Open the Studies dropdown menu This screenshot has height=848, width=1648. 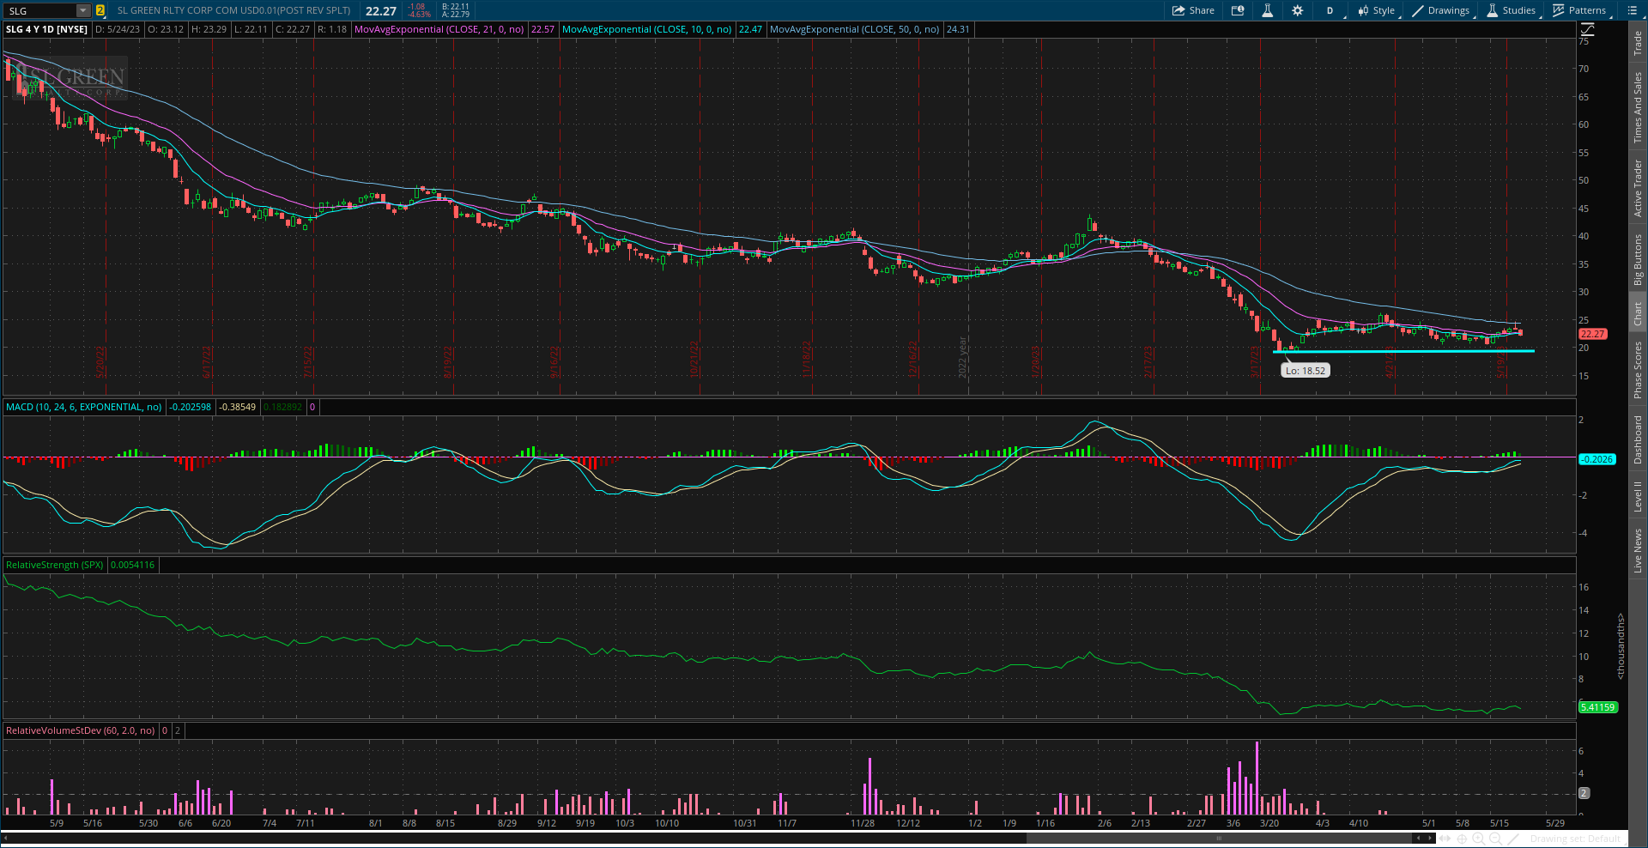point(1512,10)
